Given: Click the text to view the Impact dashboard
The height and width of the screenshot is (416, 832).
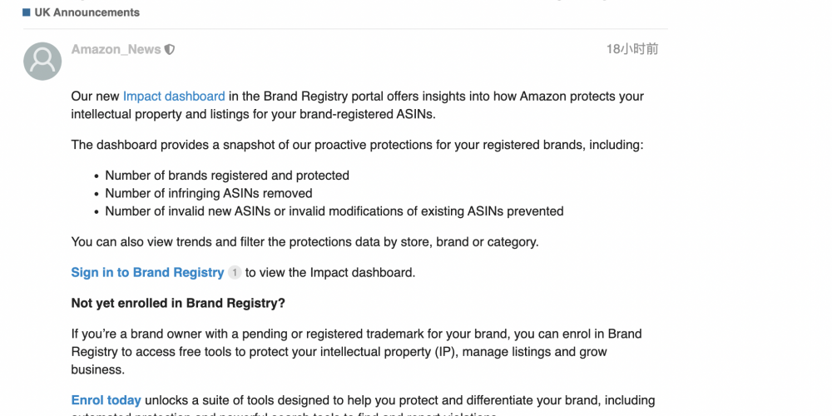Looking at the screenshot, I should [x=330, y=273].
